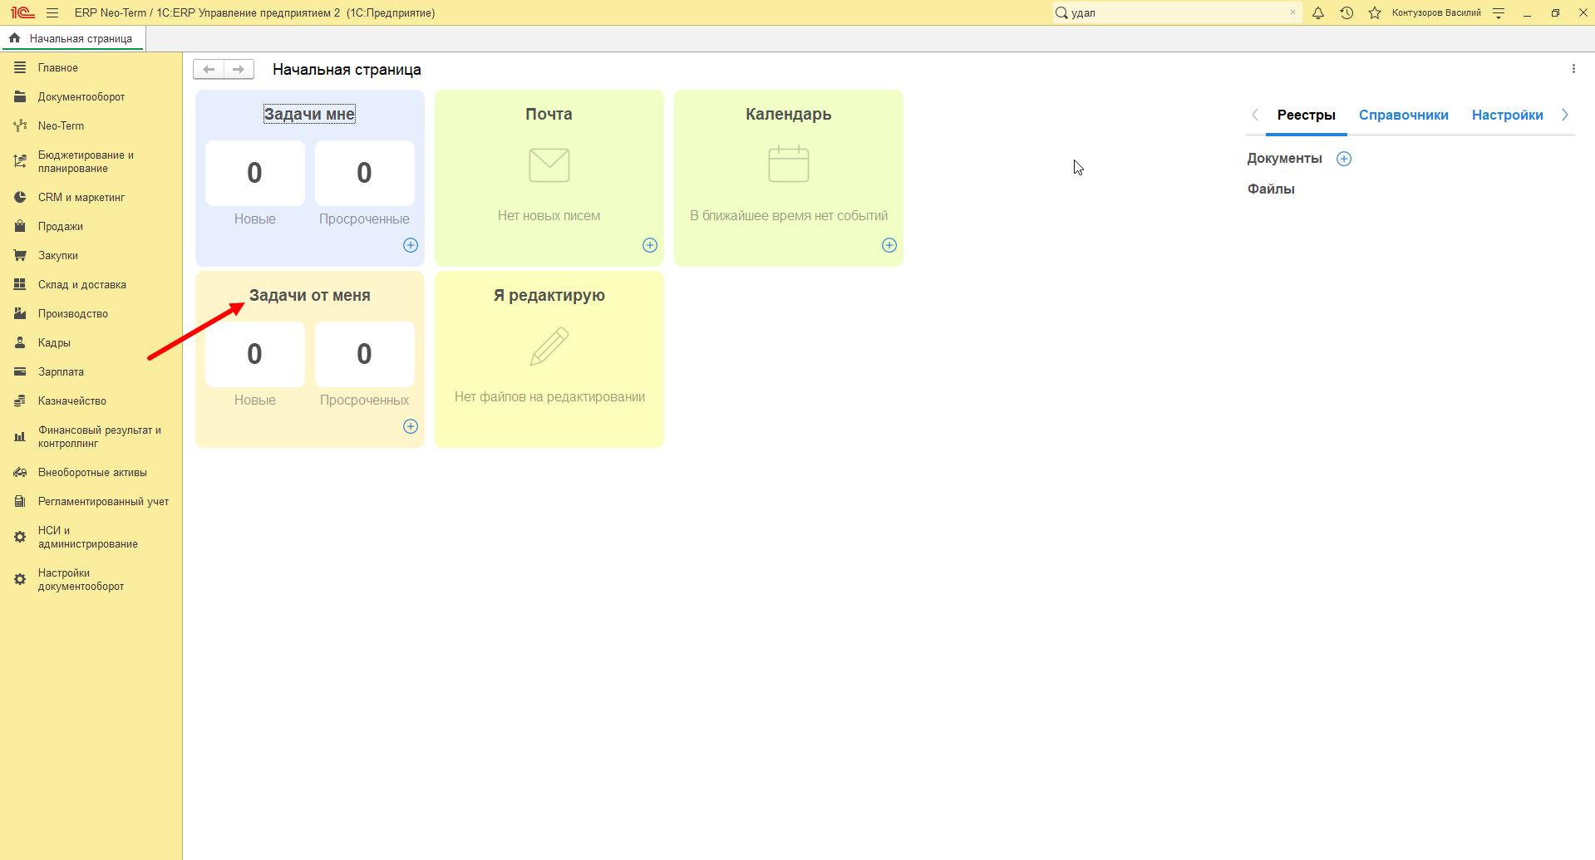Open notifications bell icon
Viewport: 1595px width, 860px height.
[1318, 12]
